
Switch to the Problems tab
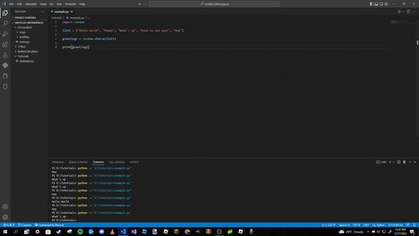pyautogui.click(x=58, y=162)
